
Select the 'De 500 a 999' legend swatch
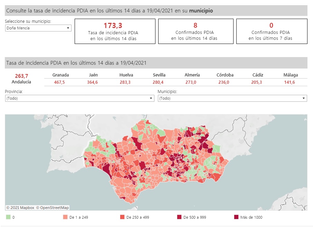pyautogui.click(x=179, y=217)
